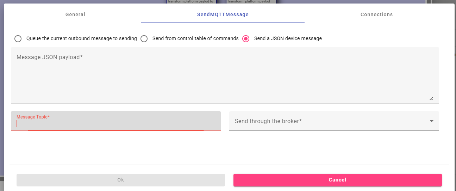Enable the 'Send a JSON device message' radio button
Image resolution: width=456 pixels, height=191 pixels.
[x=246, y=39]
